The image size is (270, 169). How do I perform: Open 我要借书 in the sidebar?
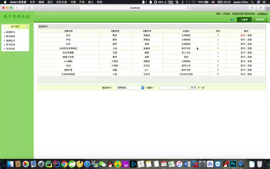tap(11, 32)
